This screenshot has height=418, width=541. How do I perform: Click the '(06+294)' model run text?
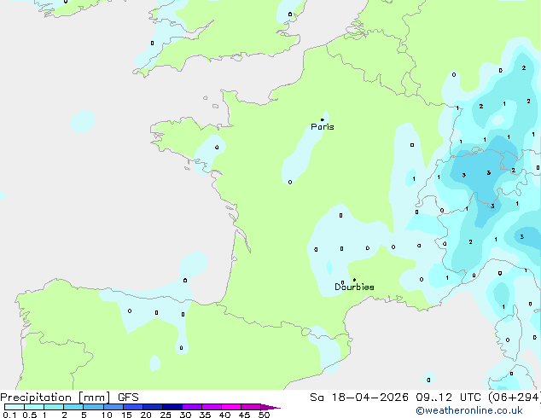click(515, 398)
